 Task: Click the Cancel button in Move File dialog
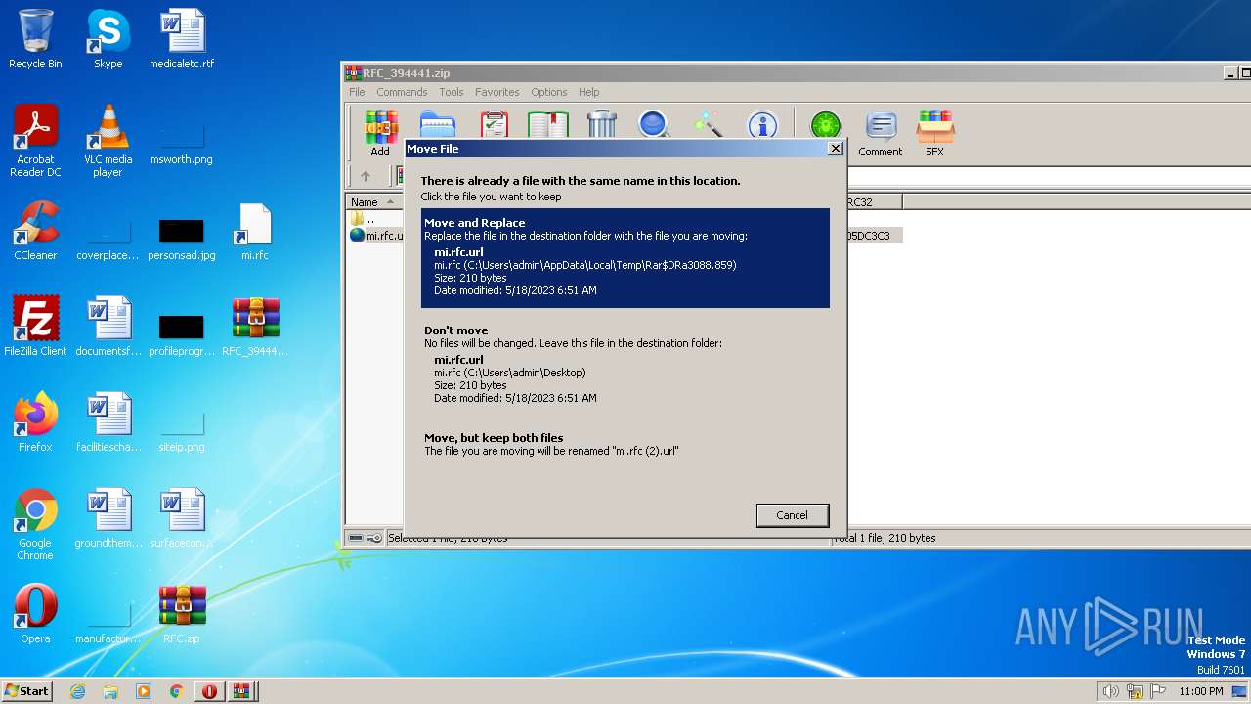[x=793, y=515]
